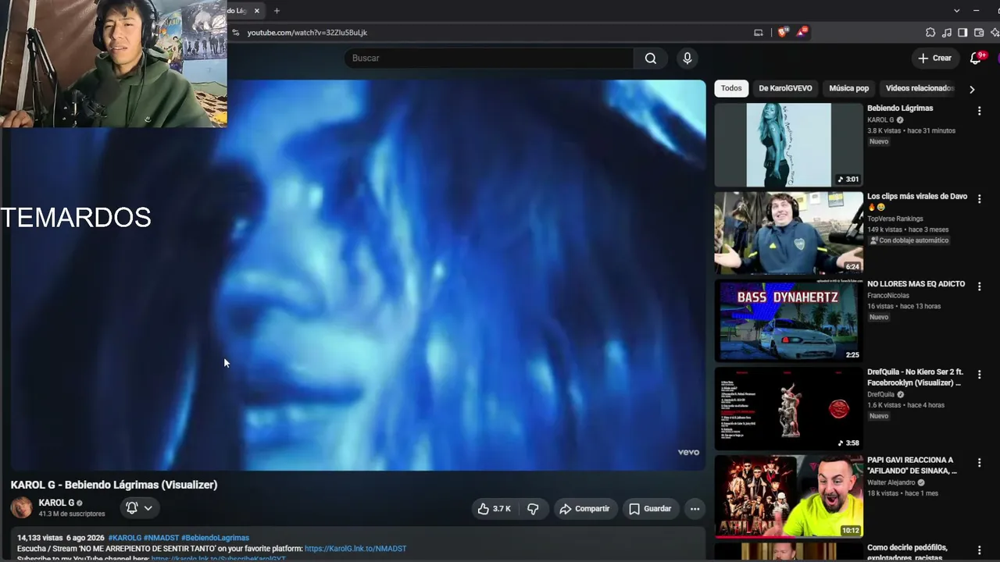Click the #NMADST hashtag
Image resolution: width=1000 pixels, height=562 pixels.
[161, 538]
